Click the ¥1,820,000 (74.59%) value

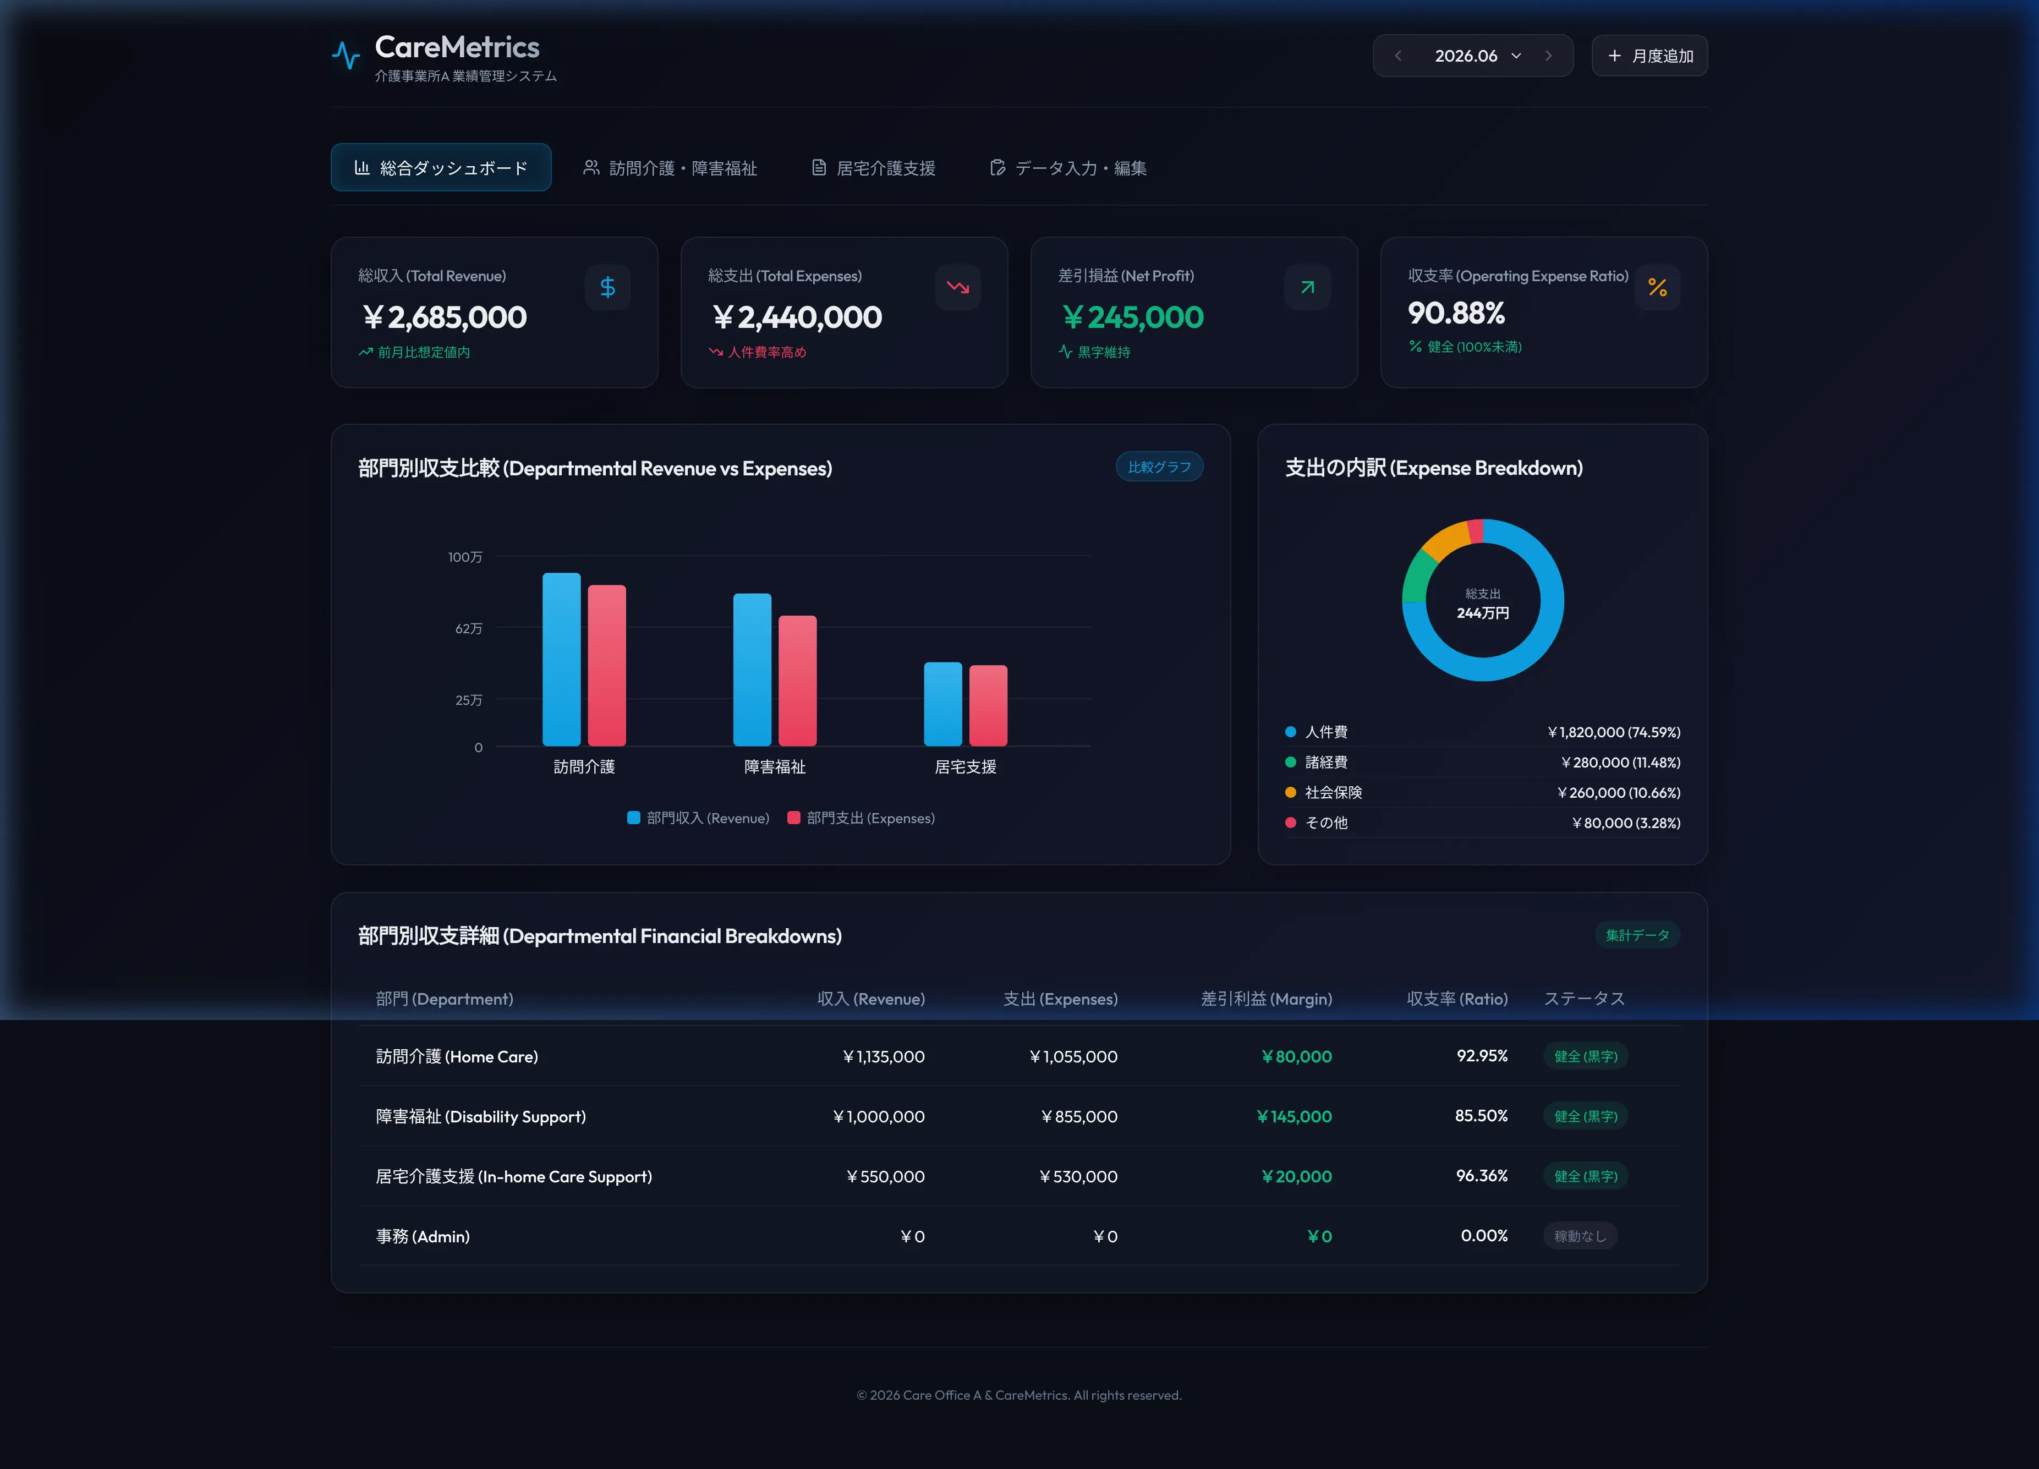point(1613,732)
